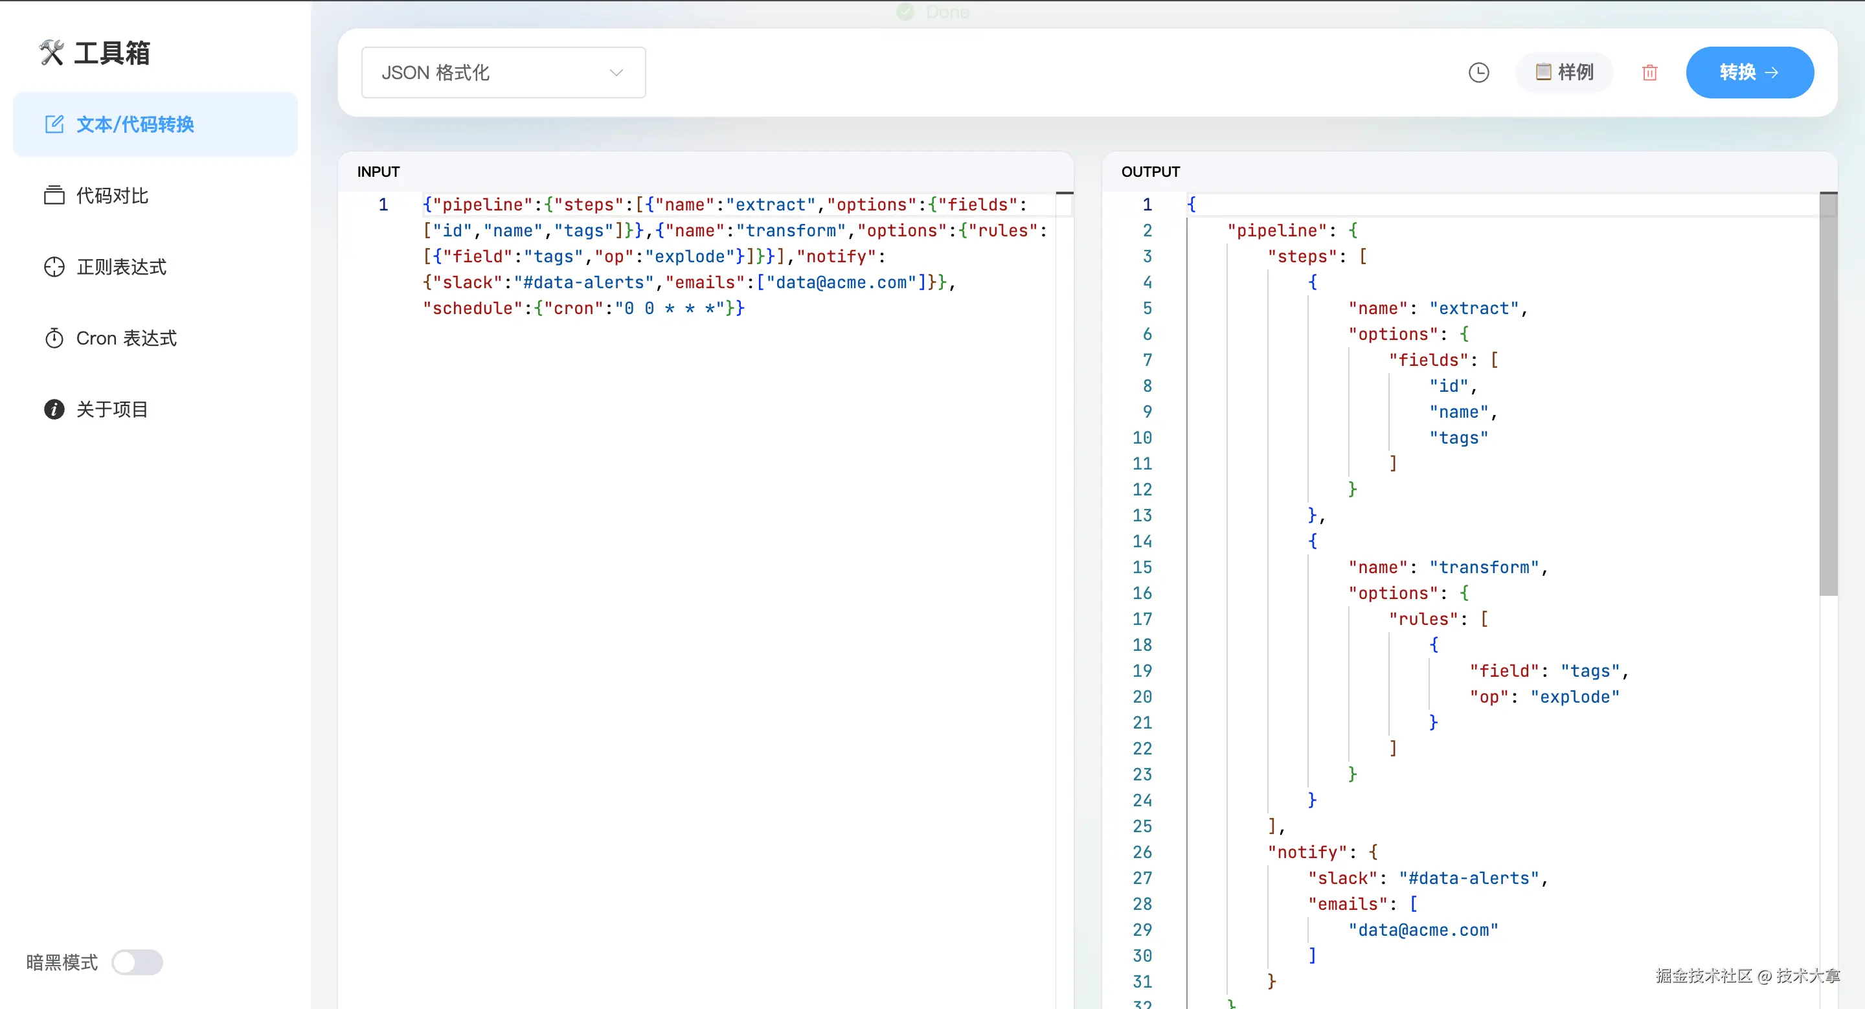This screenshot has width=1865, height=1009.
Task: Click the regex crosshair icon
Action: coord(54,267)
